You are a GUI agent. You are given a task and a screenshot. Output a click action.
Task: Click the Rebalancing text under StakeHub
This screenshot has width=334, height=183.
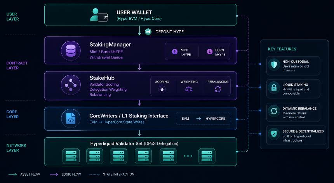[100, 95]
